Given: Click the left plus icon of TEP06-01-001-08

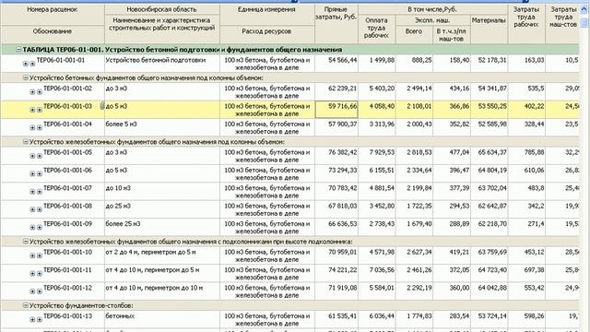Looking at the screenshot, I should 32,209.
